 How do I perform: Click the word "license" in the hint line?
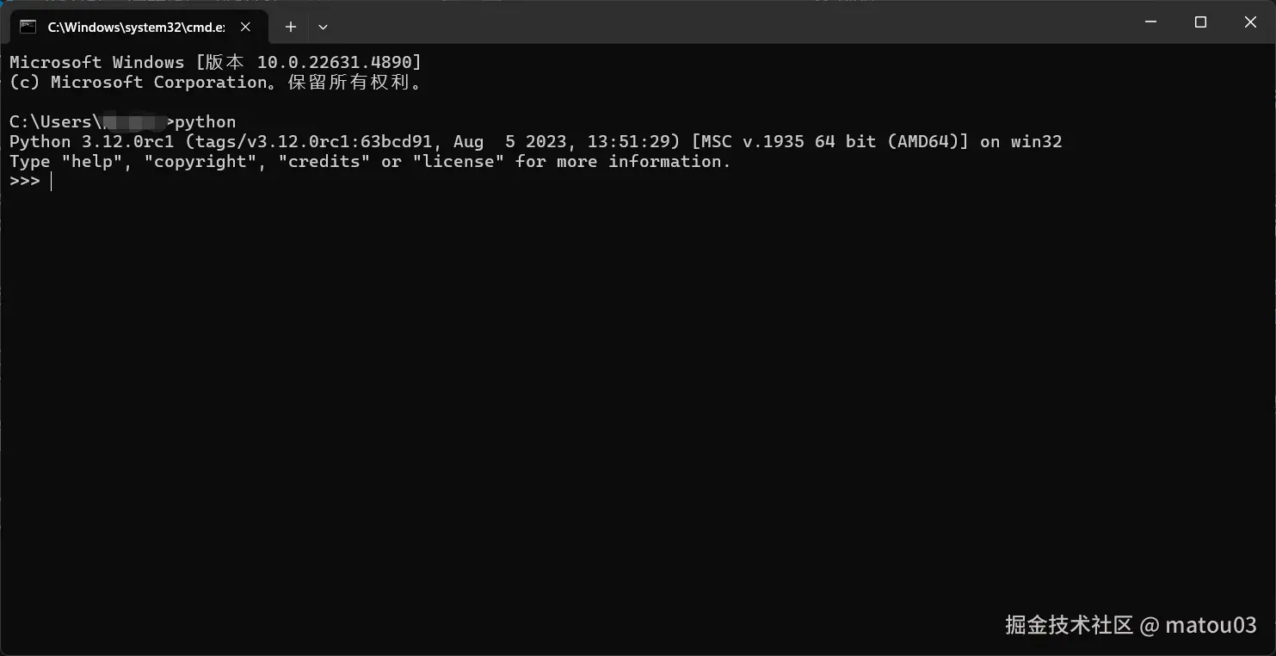pyautogui.click(x=459, y=162)
